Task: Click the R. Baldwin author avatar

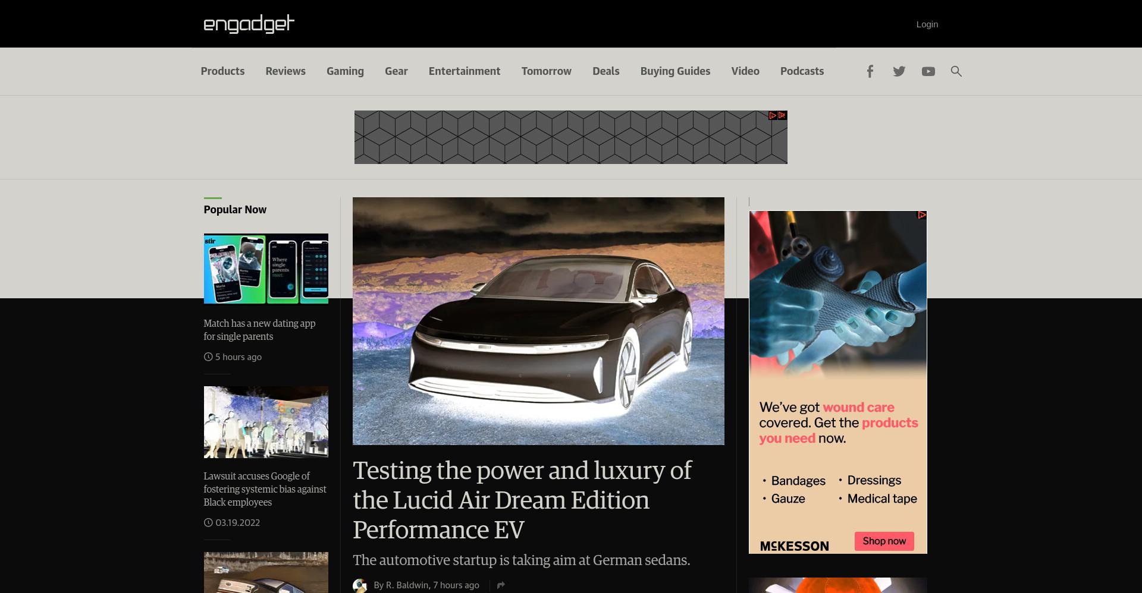Action: coord(360,586)
